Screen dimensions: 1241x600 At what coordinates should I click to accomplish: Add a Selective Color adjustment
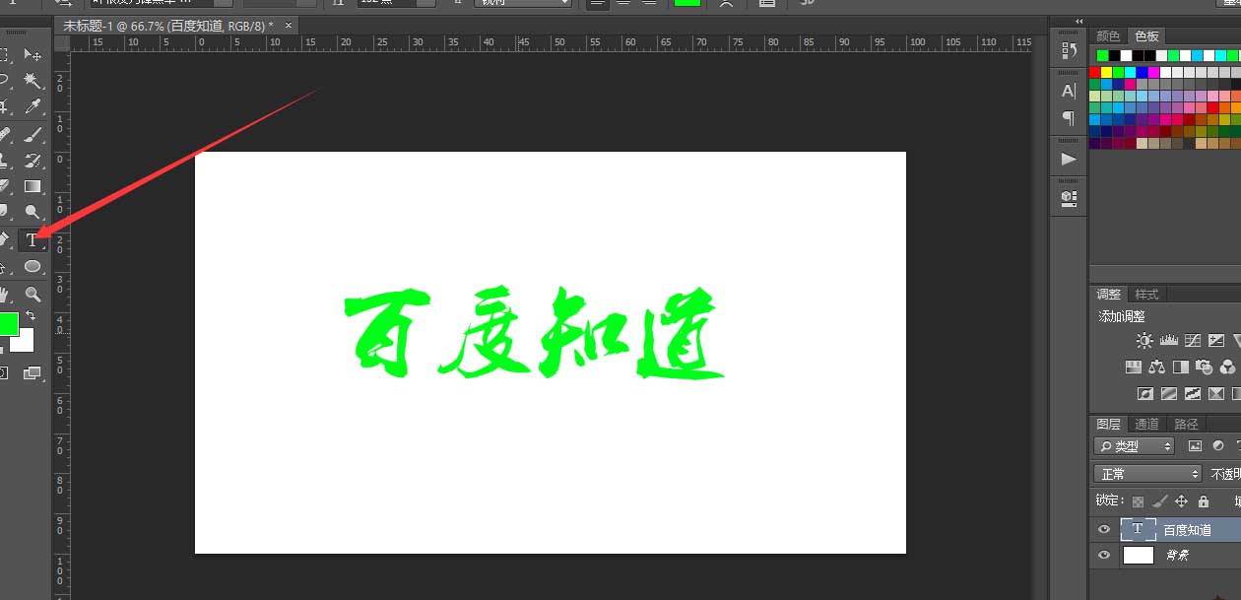coord(1216,394)
